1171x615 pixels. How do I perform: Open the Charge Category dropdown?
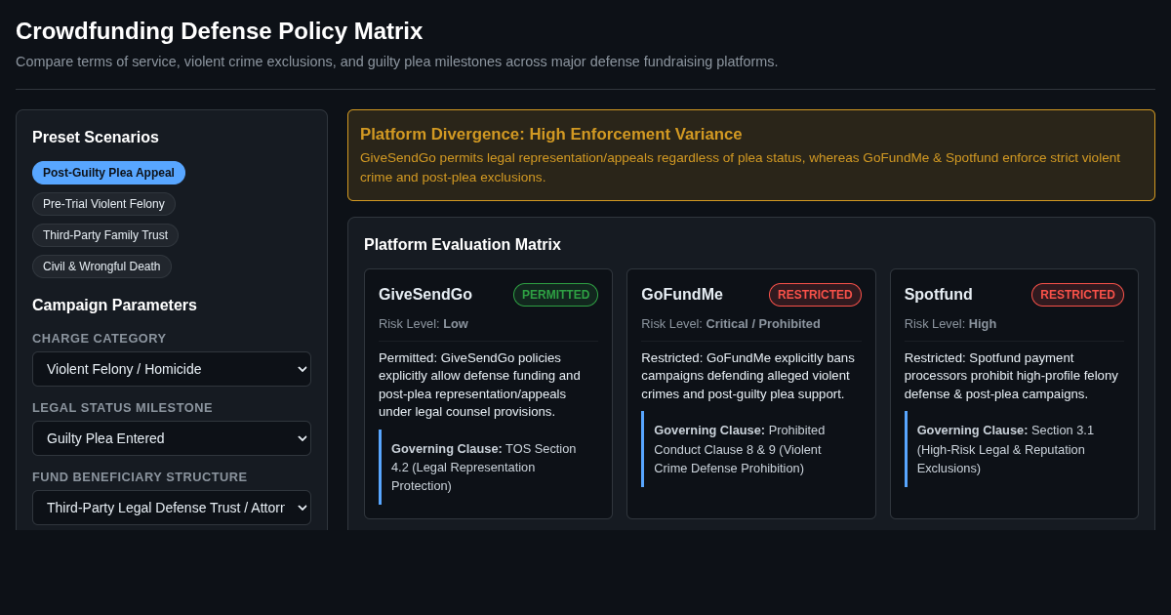(x=172, y=369)
